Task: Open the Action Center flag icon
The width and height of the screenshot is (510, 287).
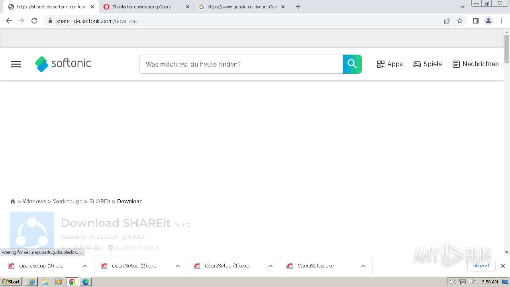Action: pos(472,282)
